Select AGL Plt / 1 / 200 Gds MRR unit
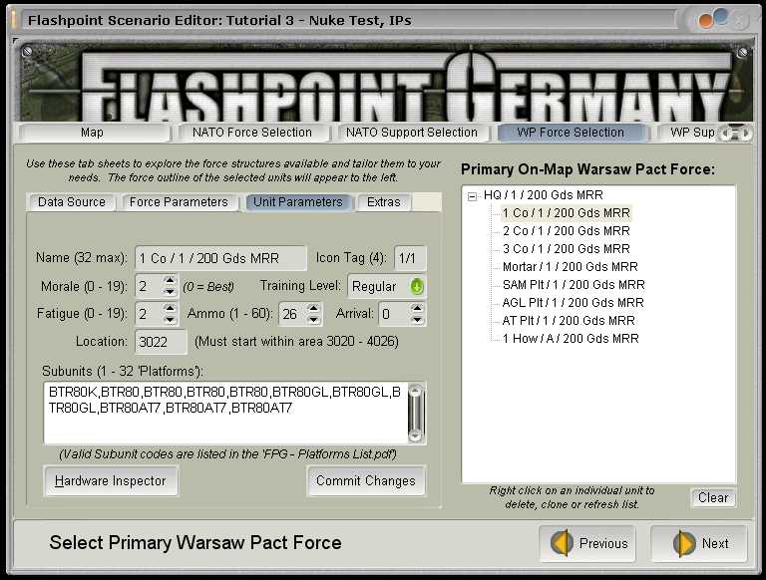The image size is (766, 580). (573, 303)
